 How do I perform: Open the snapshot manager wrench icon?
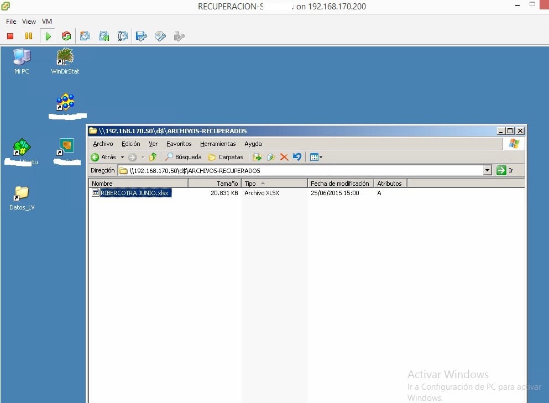tap(122, 36)
